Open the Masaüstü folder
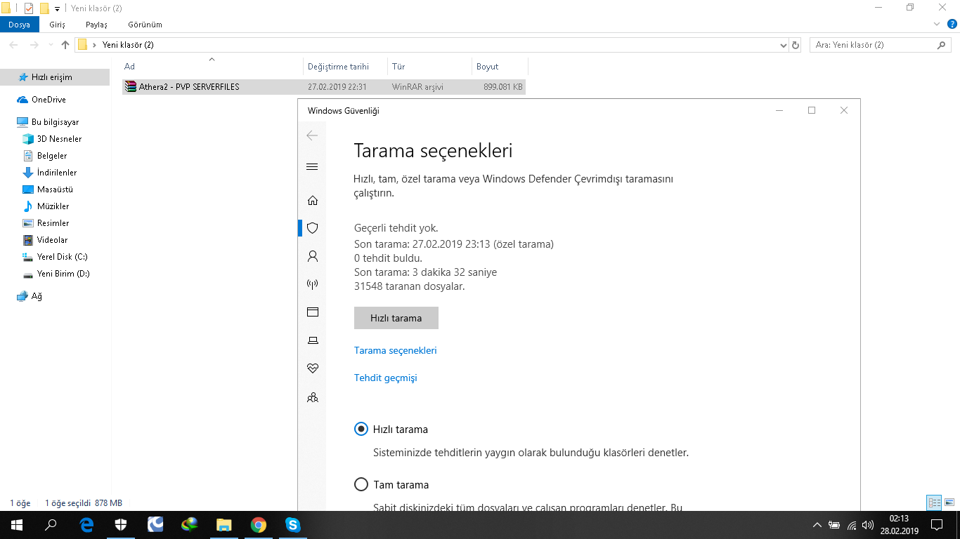 [55, 189]
